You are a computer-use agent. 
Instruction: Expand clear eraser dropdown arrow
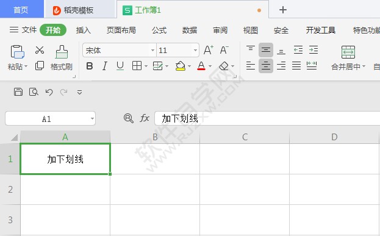point(232,66)
